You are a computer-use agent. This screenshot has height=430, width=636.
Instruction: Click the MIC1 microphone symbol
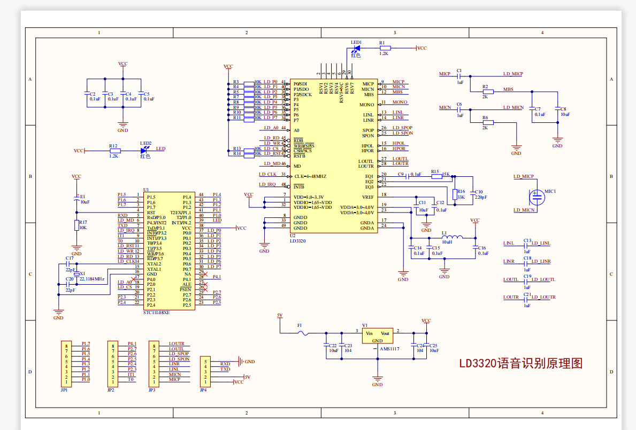(537, 198)
